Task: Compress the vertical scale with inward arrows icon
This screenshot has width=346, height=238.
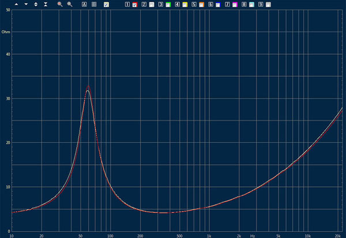Action: point(46,4)
